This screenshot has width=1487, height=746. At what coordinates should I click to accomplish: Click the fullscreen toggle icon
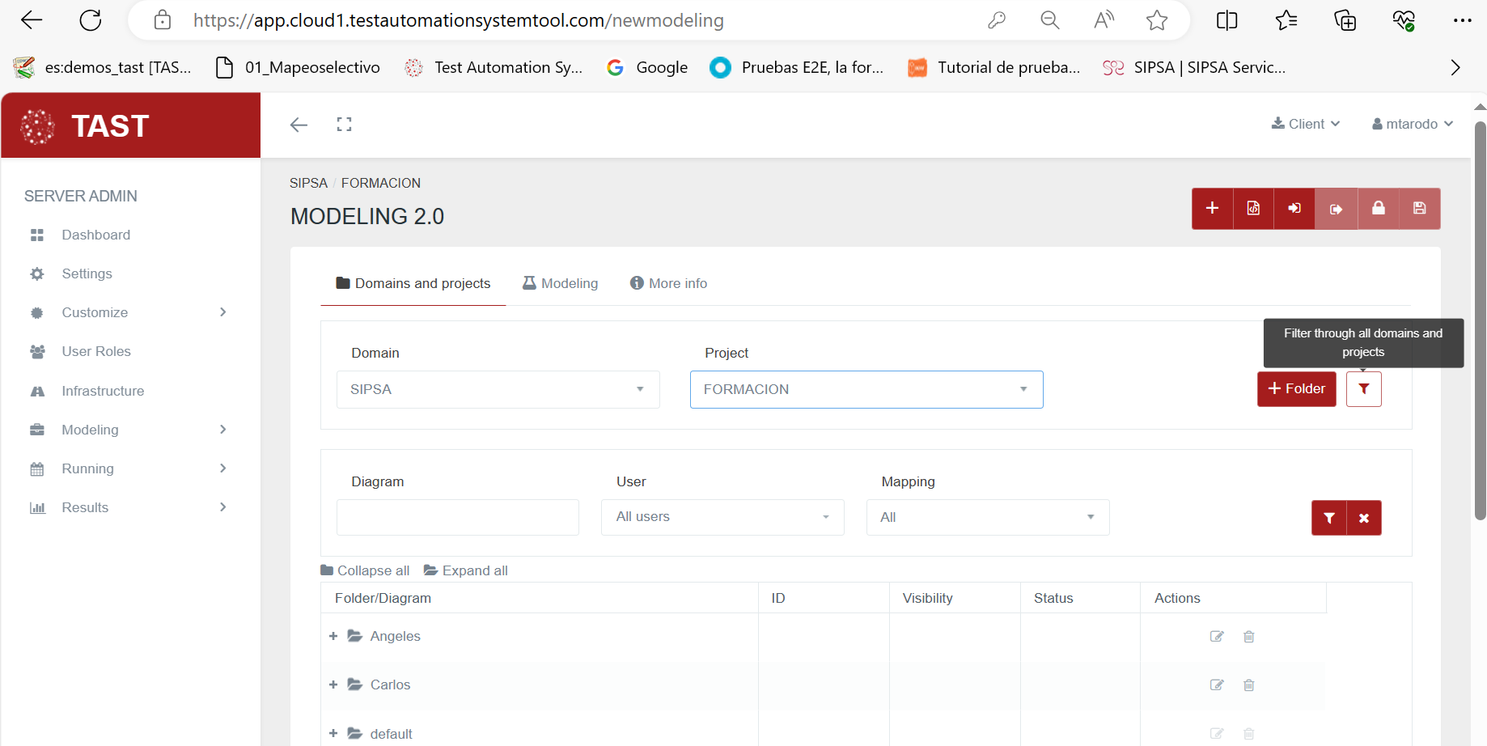pos(344,125)
